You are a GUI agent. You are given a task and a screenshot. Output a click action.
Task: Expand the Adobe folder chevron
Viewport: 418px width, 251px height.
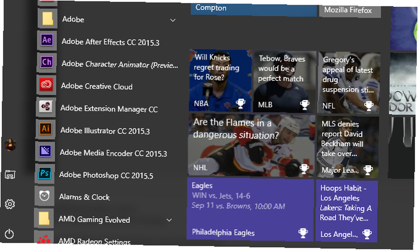(x=173, y=20)
